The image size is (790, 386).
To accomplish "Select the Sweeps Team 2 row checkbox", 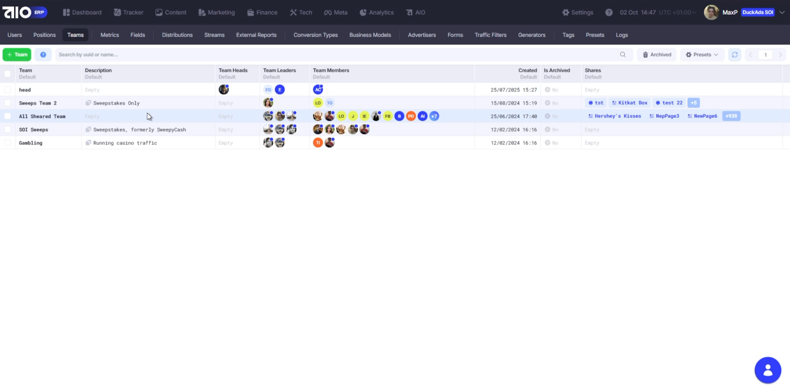I will pyautogui.click(x=7, y=103).
